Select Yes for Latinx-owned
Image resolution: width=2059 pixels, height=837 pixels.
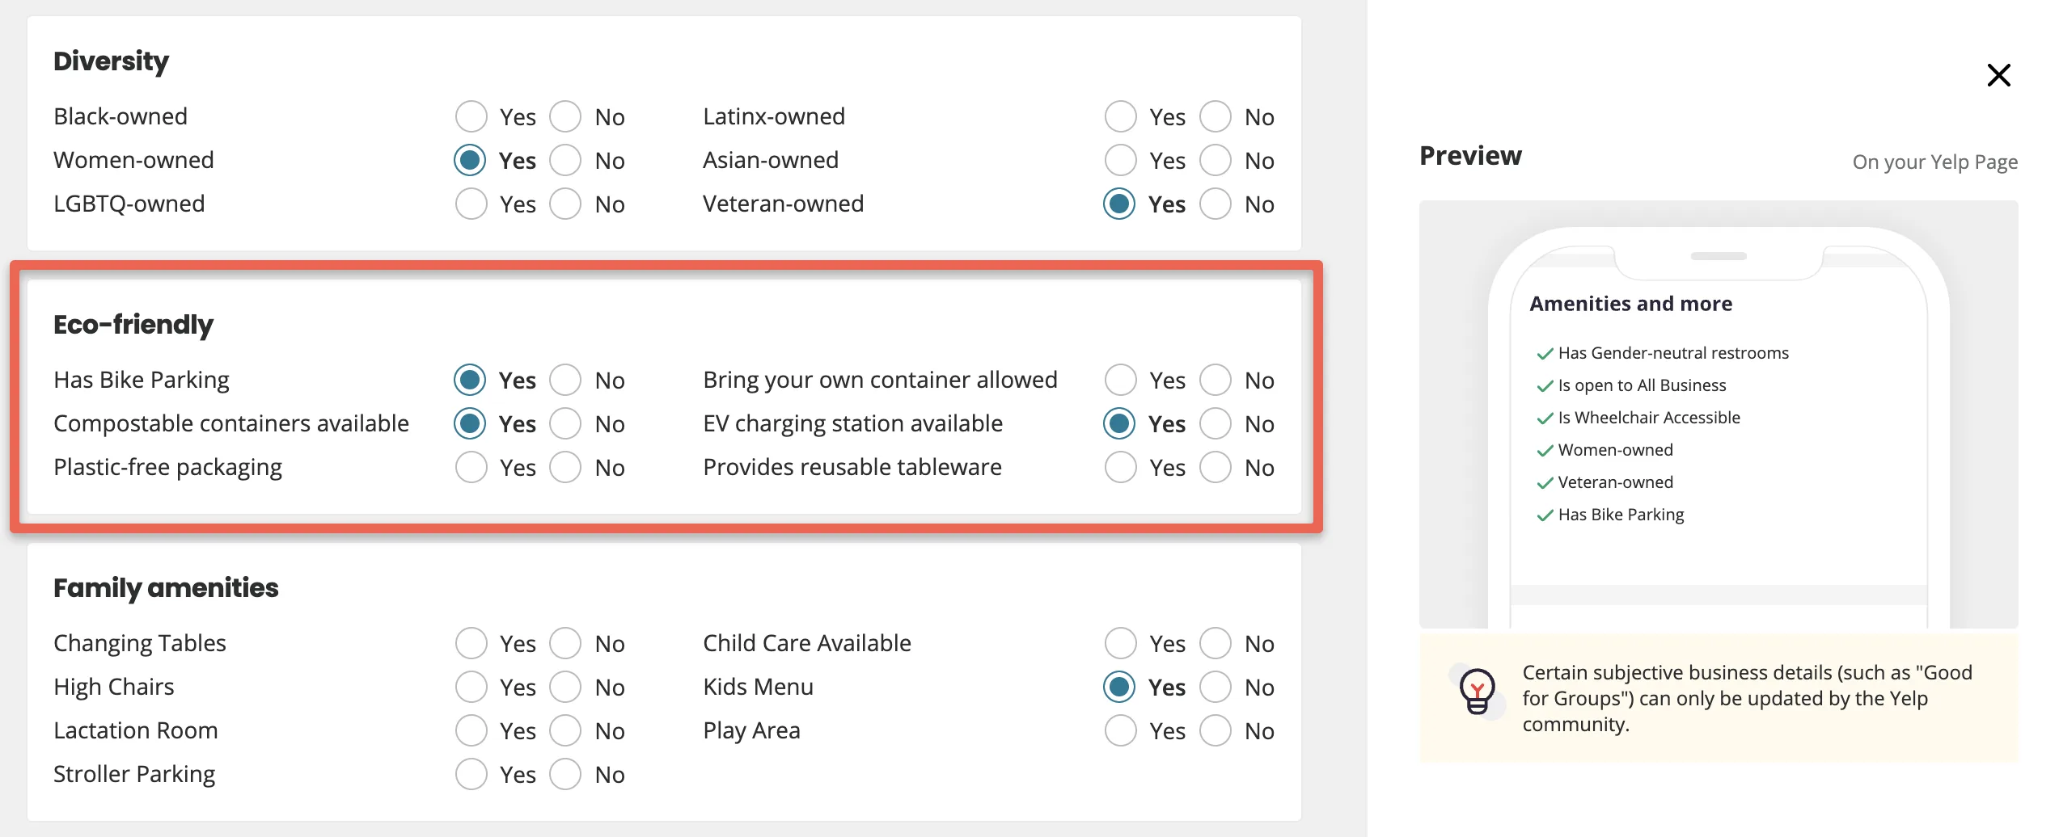click(1120, 116)
